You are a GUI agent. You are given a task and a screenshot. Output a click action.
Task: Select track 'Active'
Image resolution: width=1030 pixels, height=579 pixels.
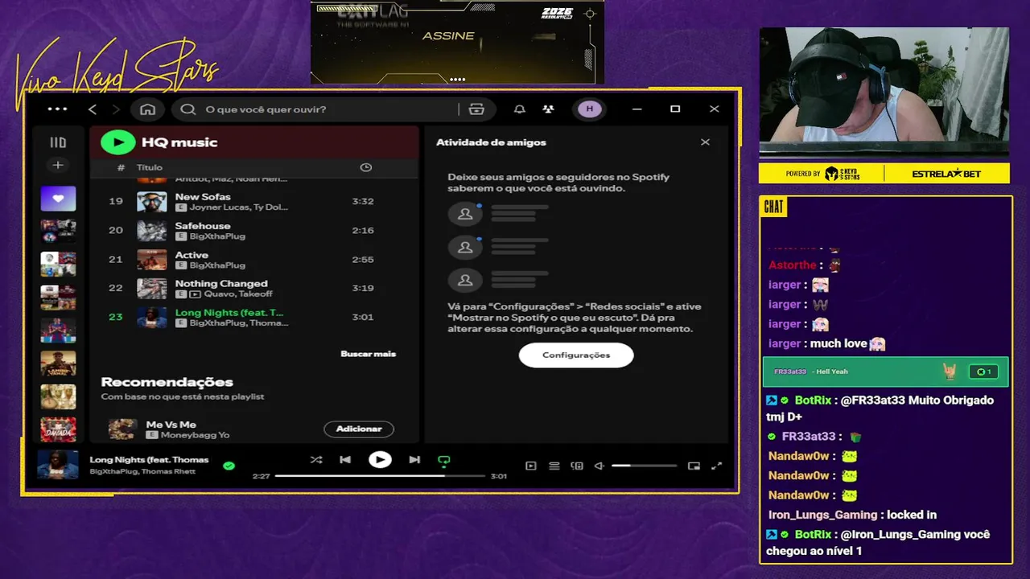(253, 259)
